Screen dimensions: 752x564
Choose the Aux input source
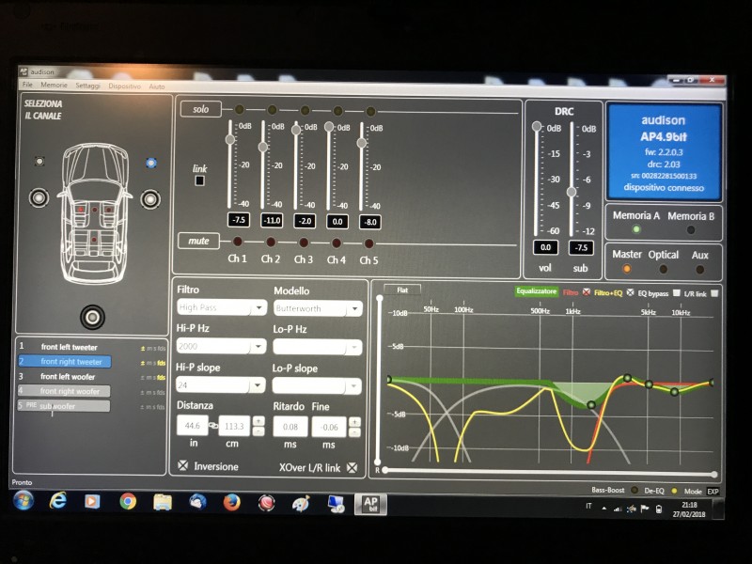point(699,270)
